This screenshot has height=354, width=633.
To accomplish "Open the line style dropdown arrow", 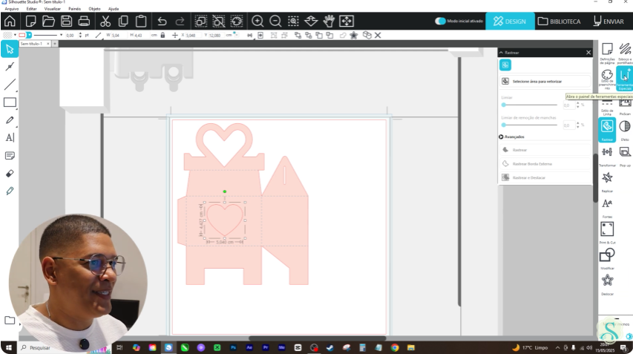I will tap(62, 35).
